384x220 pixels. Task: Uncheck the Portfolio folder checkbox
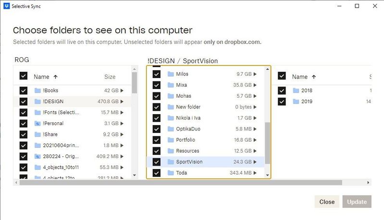pyautogui.click(x=157, y=140)
